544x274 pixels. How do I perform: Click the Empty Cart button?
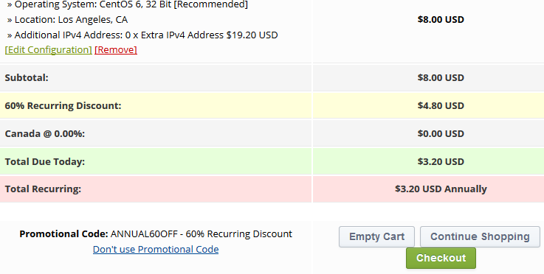[x=376, y=236]
